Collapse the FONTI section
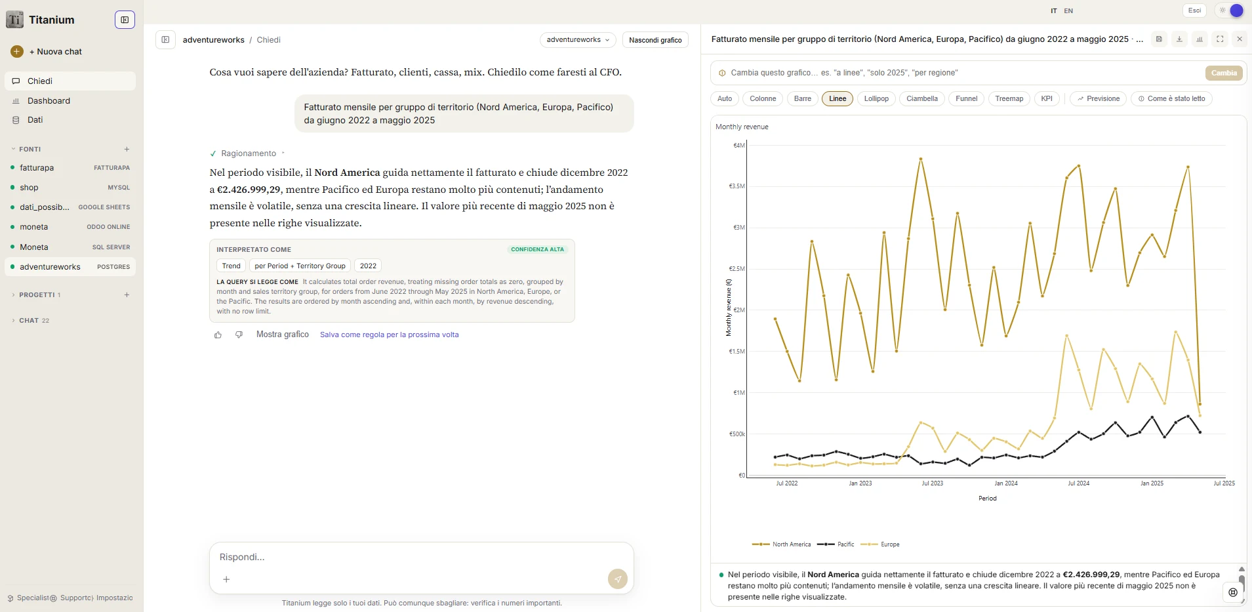This screenshot has height=612, width=1252. click(27, 150)
